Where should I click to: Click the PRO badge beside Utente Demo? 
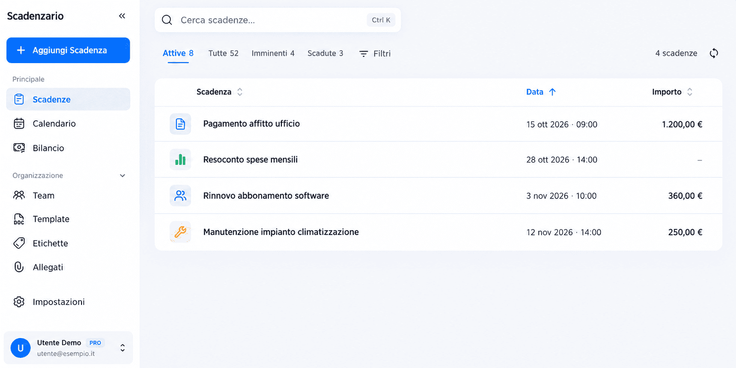(x=95, y=343)
